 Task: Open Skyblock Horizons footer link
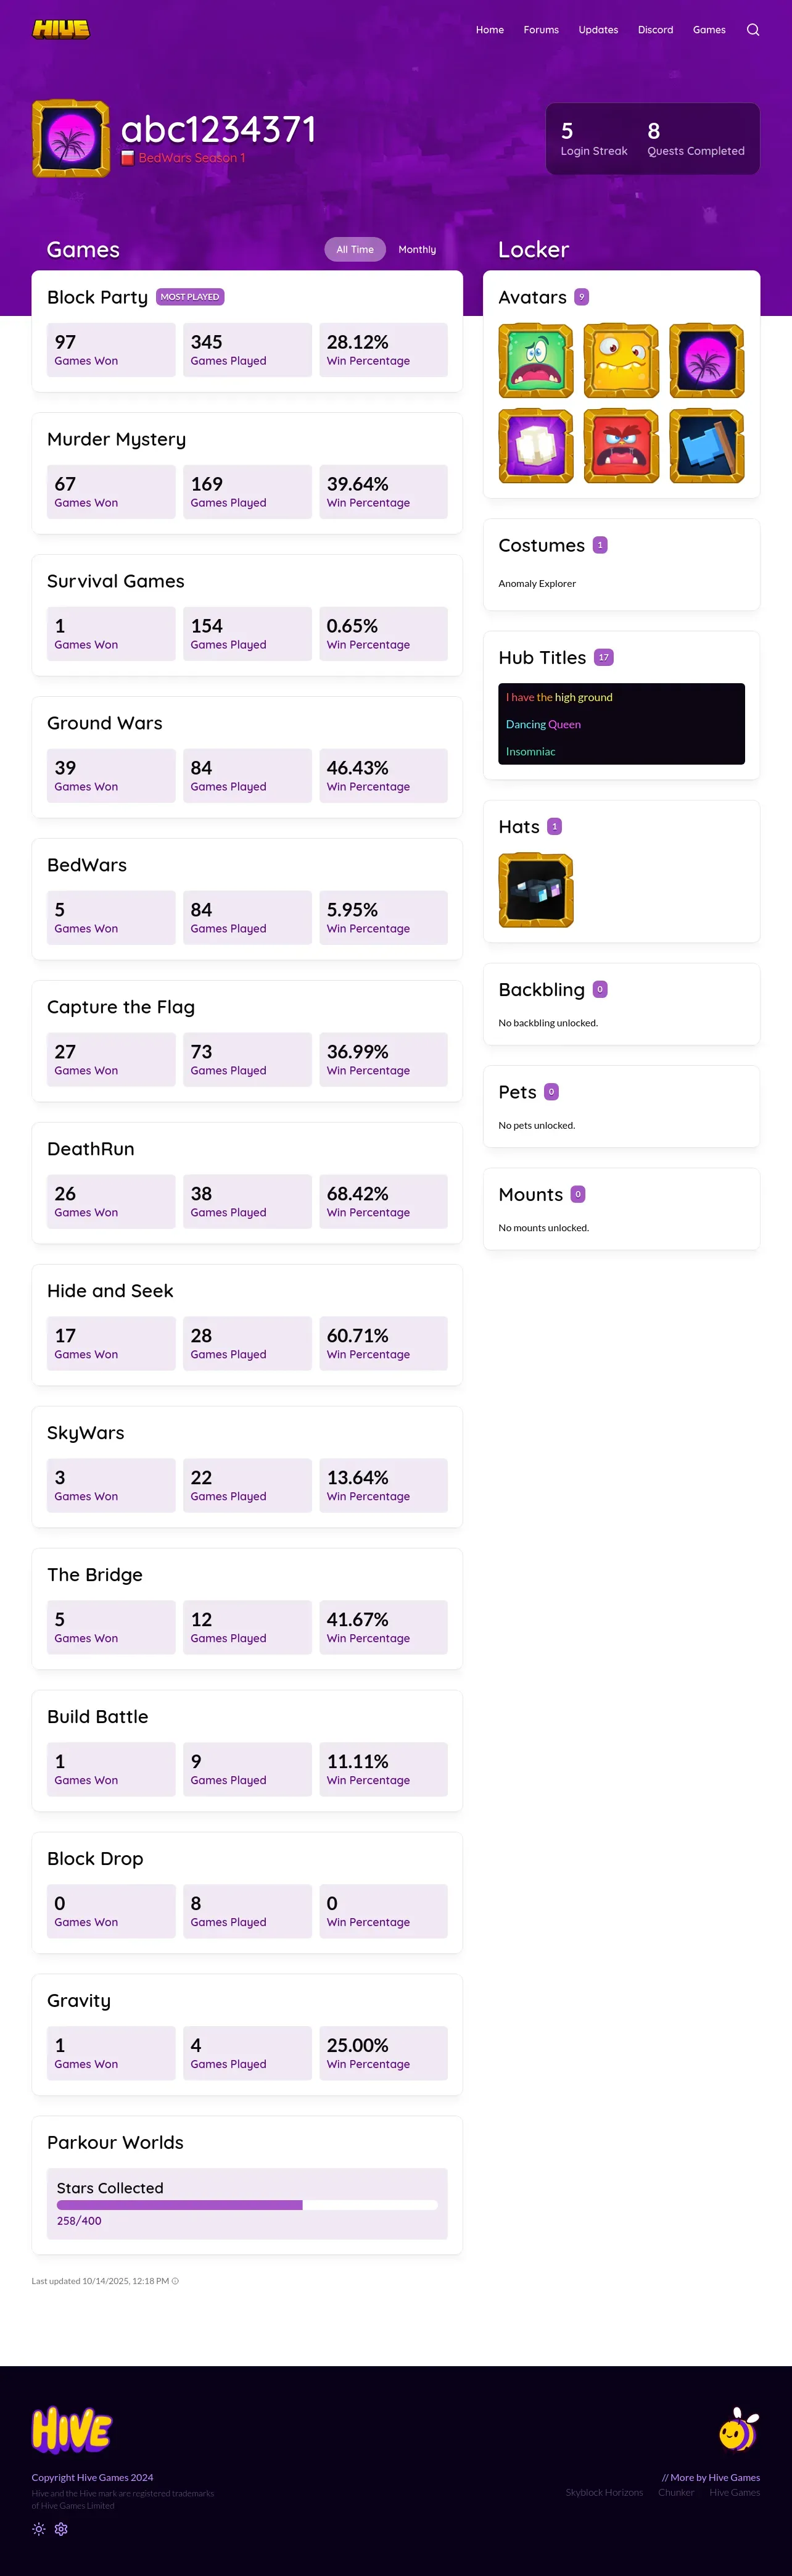604,2492
